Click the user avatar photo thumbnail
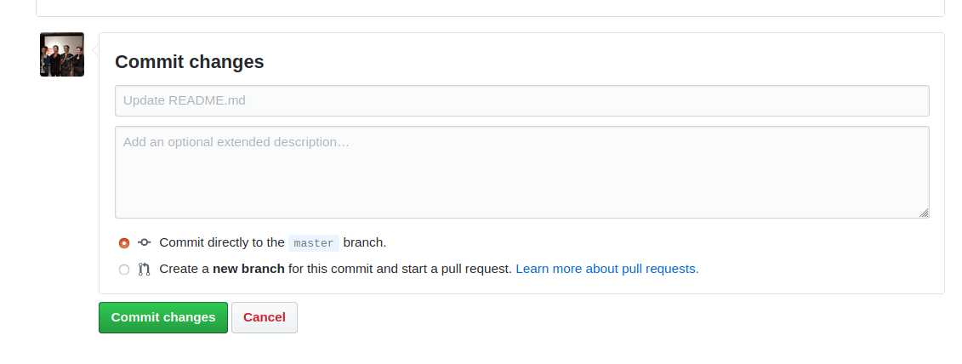This screenshot has width=962, height=364. pyautogui.click(x=62, y=54)
